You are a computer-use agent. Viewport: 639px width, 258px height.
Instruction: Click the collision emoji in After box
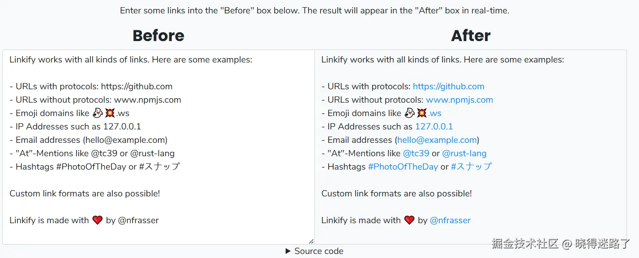[x=422, y=113]
